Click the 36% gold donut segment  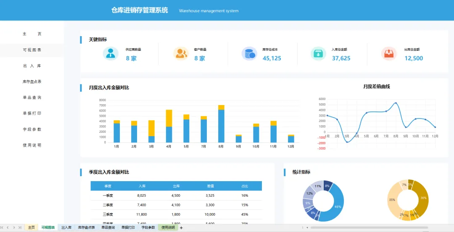(423, 198)
